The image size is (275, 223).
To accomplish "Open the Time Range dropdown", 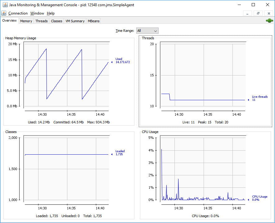I will [x=147, y=31].
